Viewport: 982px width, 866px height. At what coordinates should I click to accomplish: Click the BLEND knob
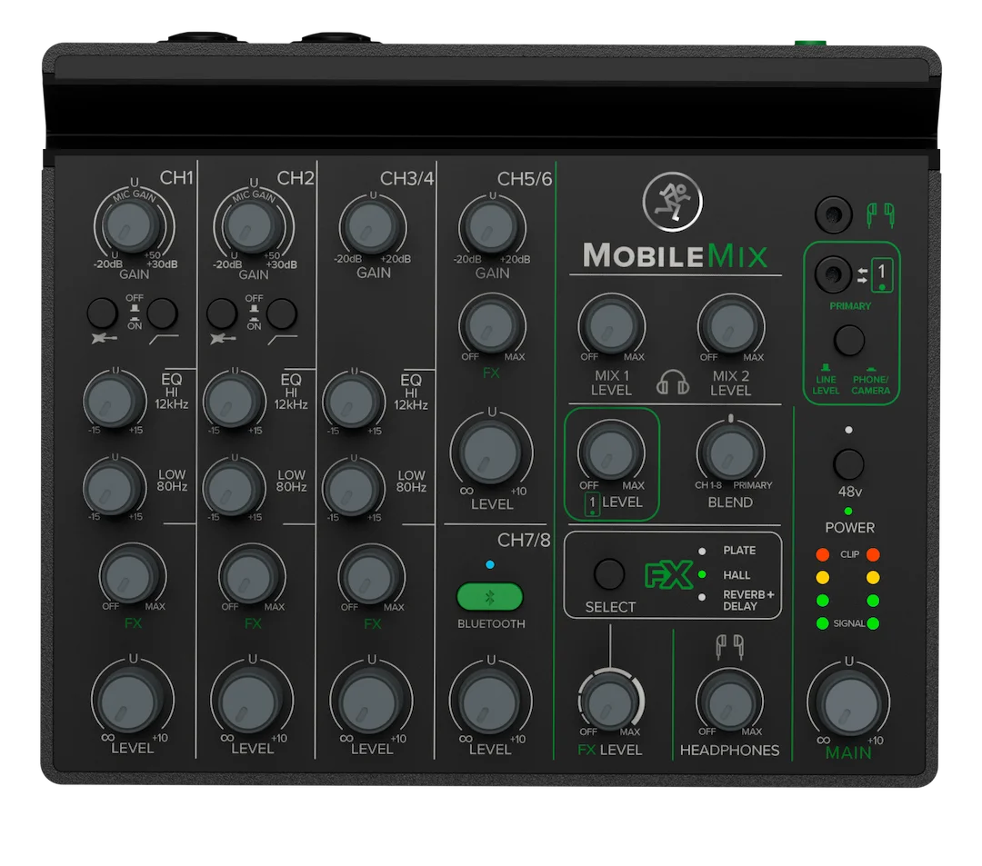729,453
